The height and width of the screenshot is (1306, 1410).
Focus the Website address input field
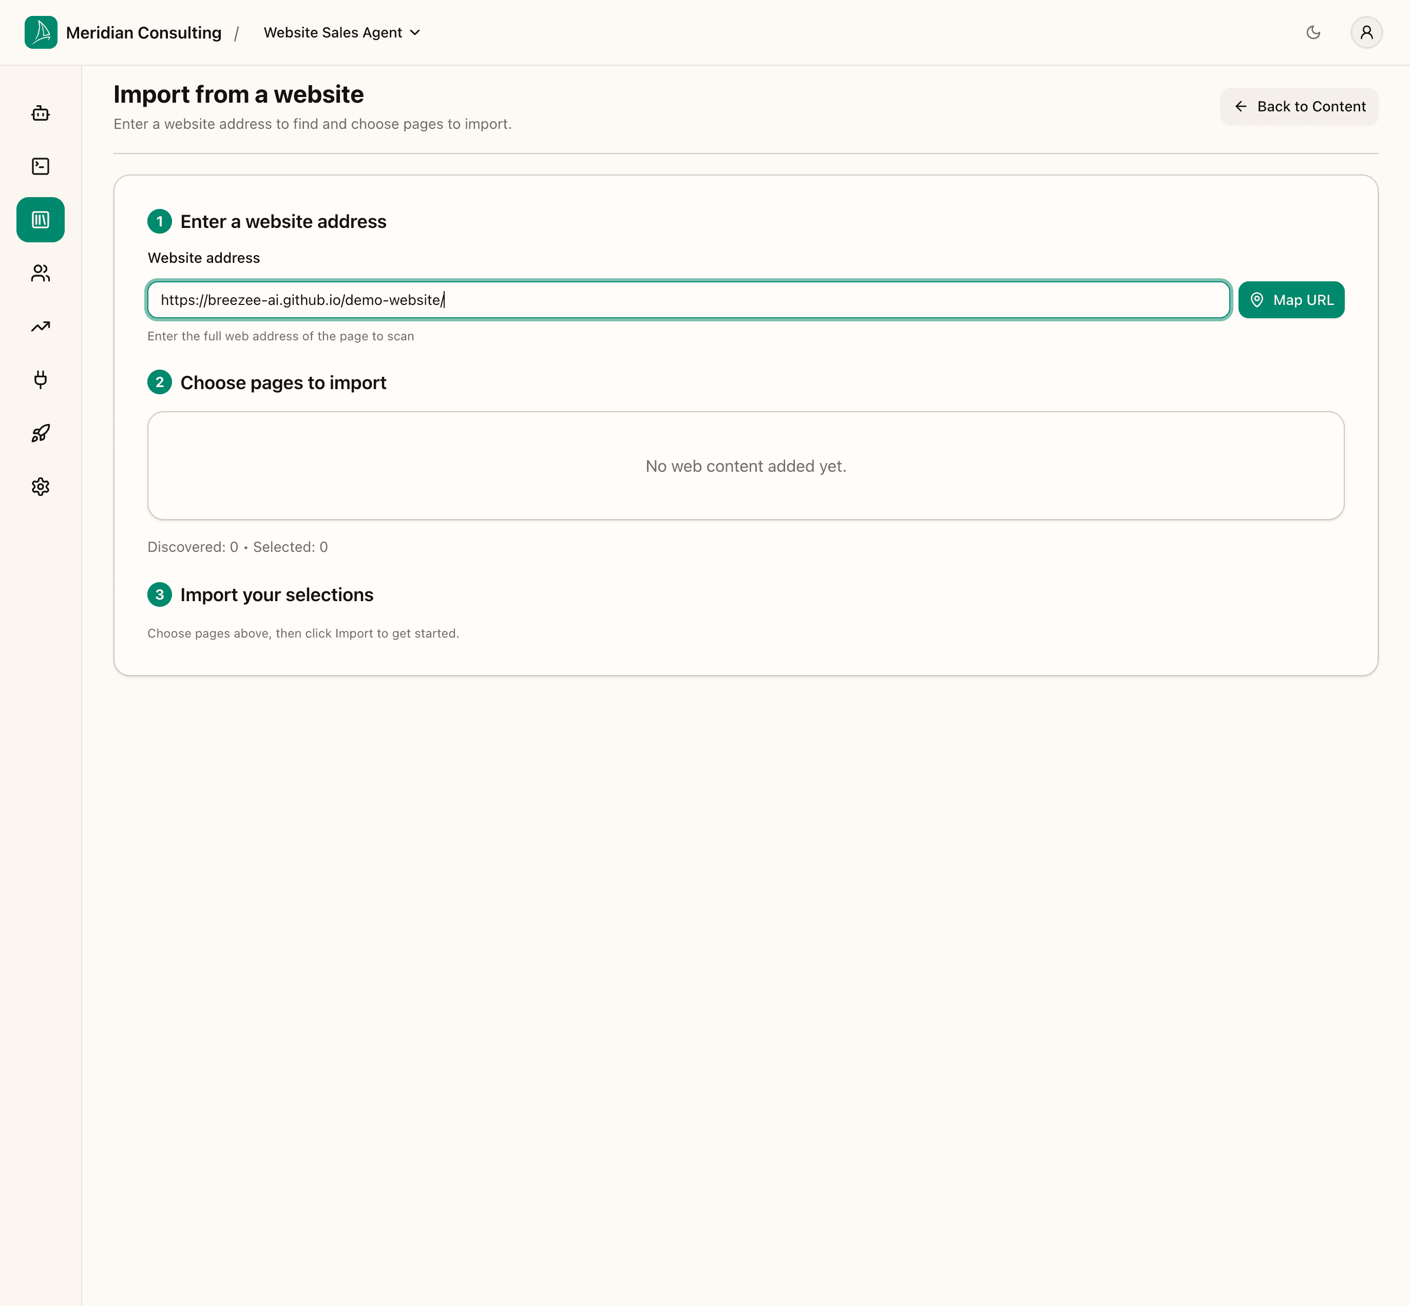coord(689,300)
